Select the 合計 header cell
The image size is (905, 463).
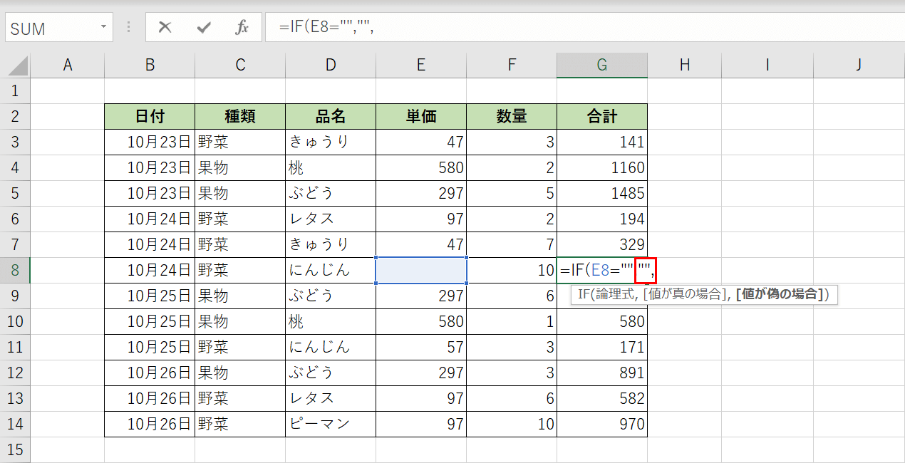pos(602,116)
